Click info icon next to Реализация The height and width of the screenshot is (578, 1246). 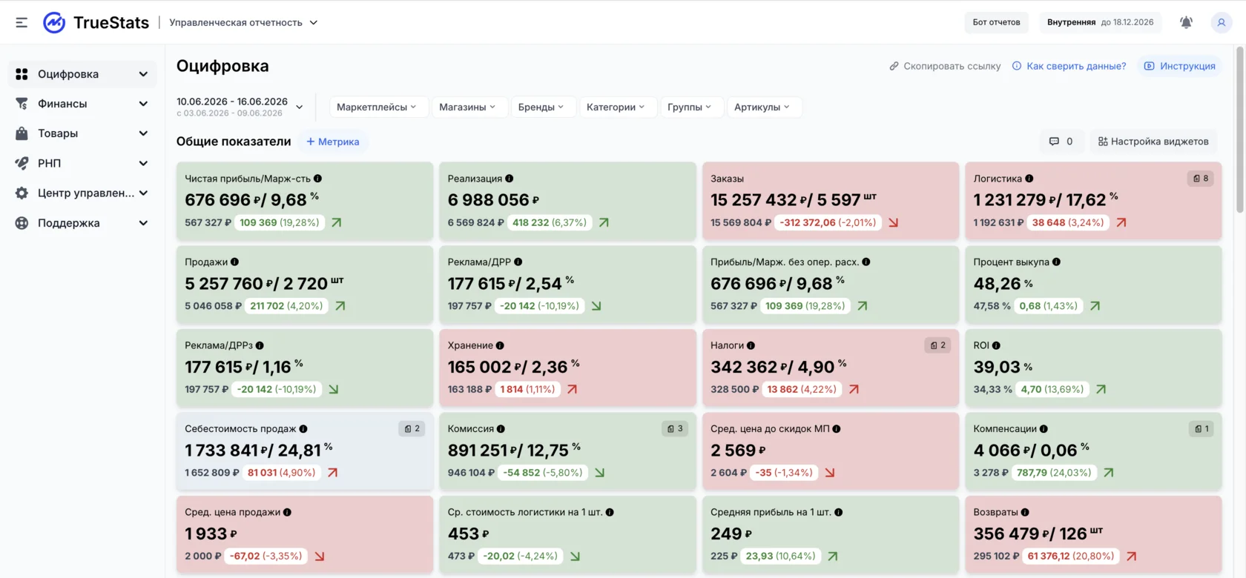coord(510,179)
